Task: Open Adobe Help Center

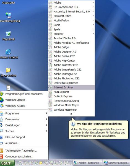Action: pos(71,61)
